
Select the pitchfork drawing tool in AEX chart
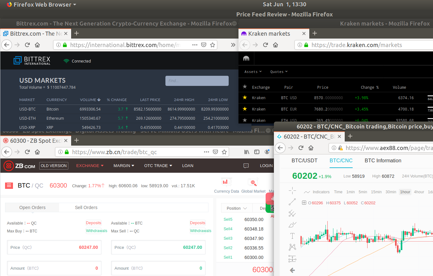click(x=292, y=213)
